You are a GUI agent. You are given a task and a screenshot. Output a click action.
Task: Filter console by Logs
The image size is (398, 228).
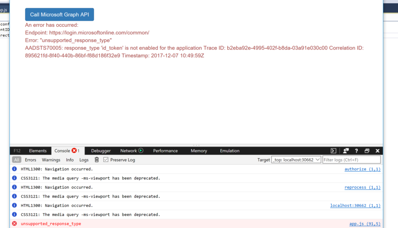[84, 160]
